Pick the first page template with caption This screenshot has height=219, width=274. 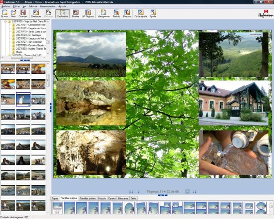click(x=57, y=208)
